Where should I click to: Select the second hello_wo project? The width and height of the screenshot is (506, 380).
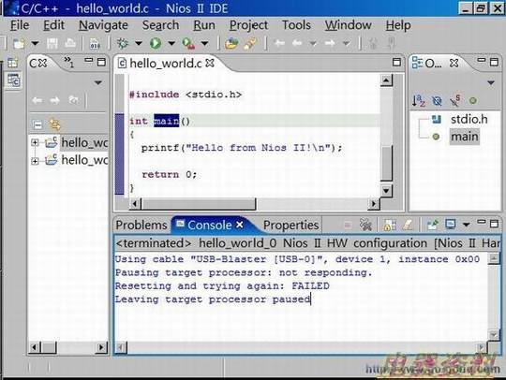pos(84,160)
